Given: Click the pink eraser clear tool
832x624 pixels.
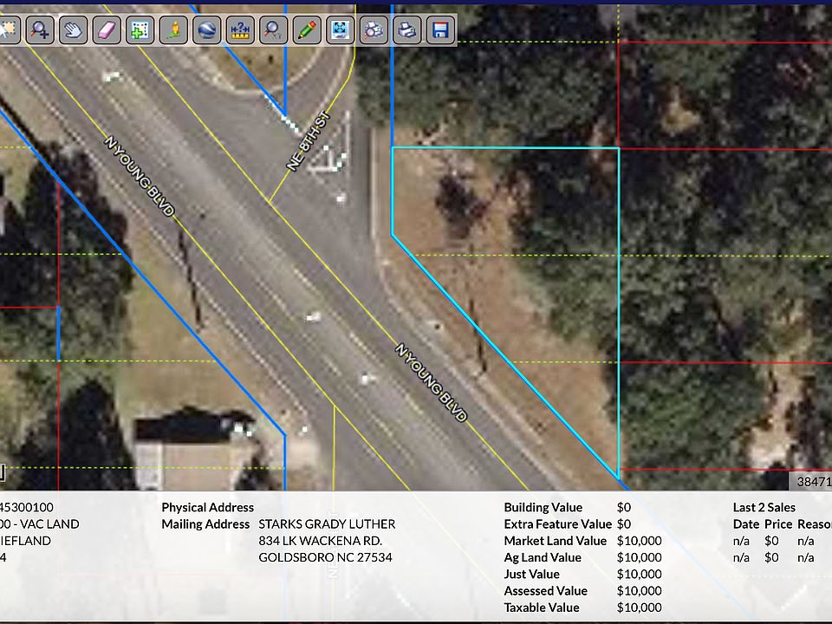Looking at the screenshot, I should click(x=106, y=30).
